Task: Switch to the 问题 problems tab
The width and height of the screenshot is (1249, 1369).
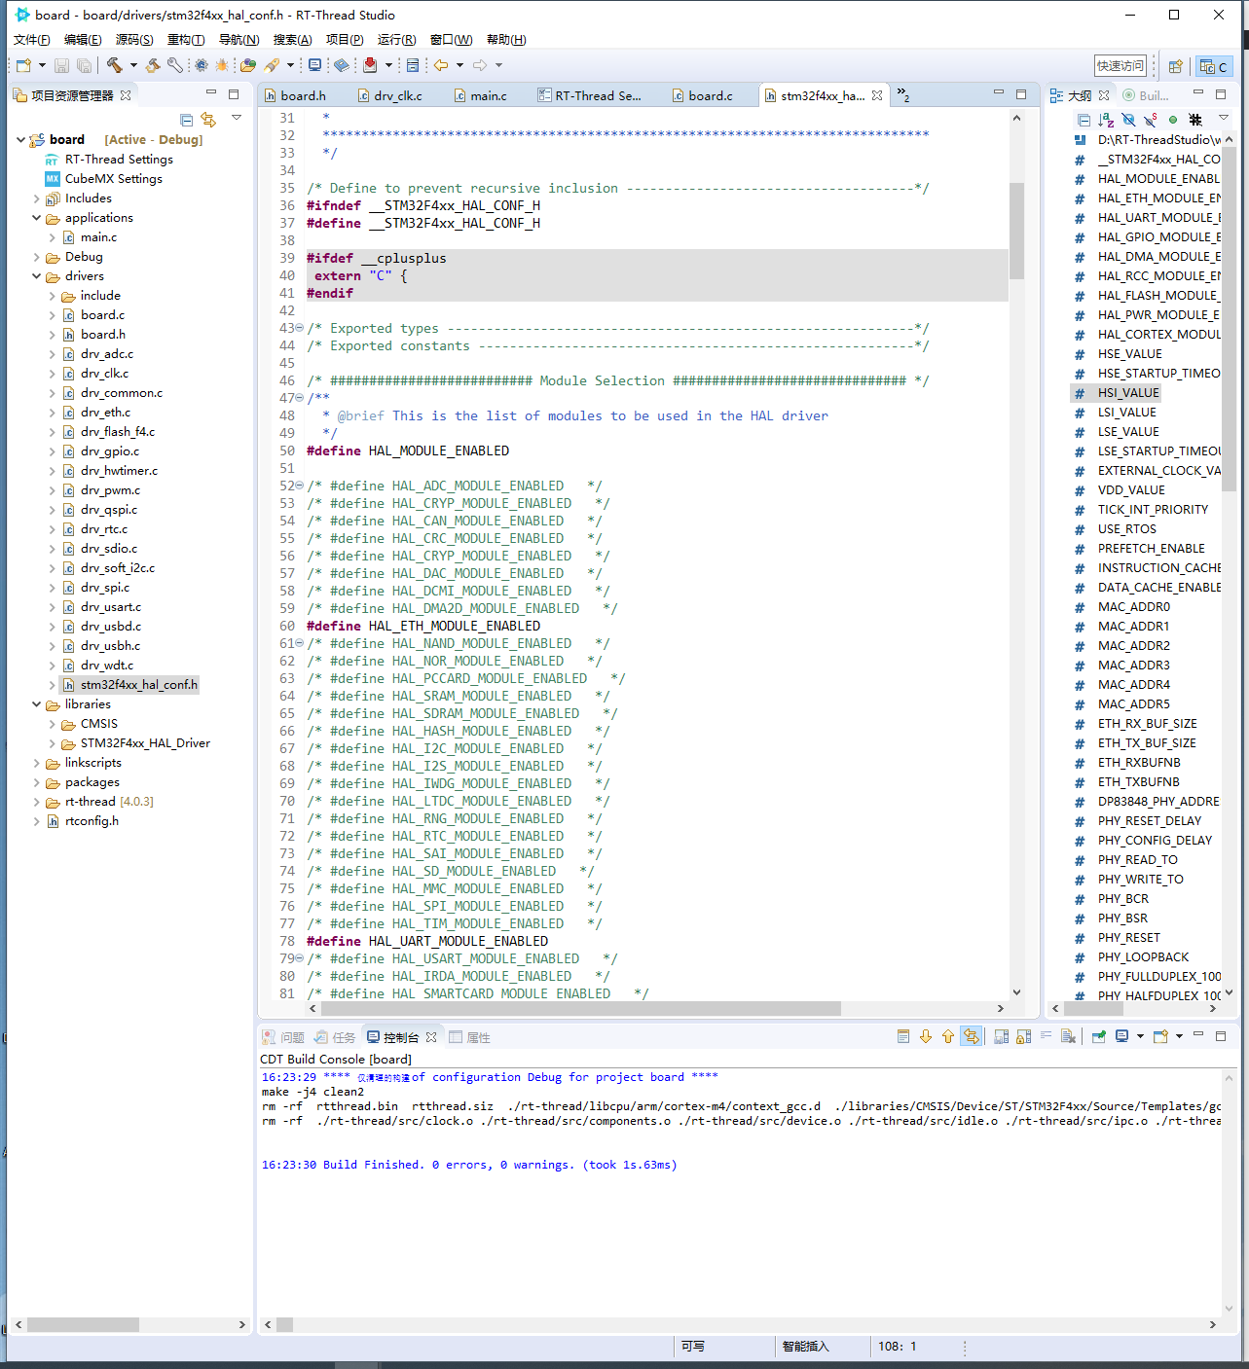Action: coord(283,1037)
